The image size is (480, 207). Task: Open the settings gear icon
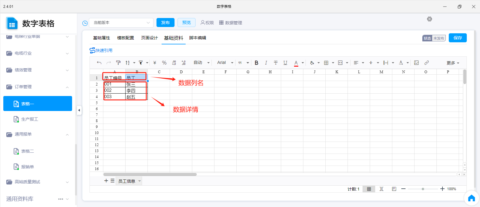tap(430, 19)
